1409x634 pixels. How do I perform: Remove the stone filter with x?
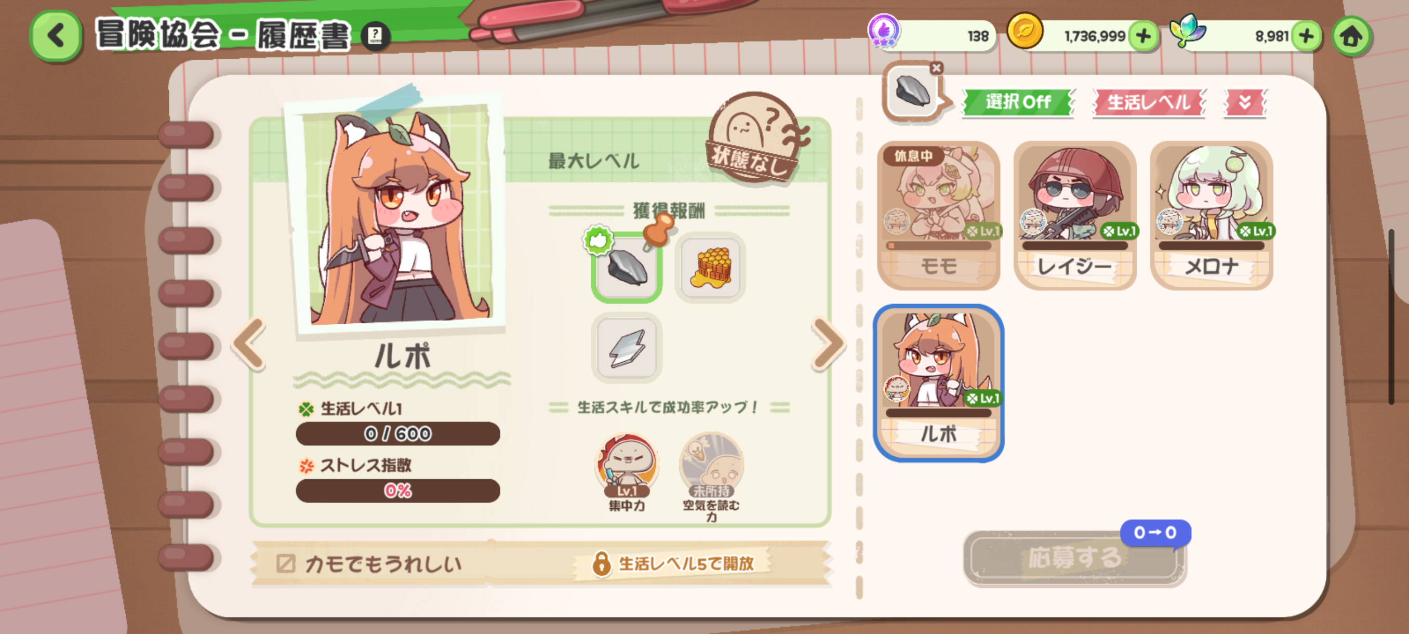936,68
